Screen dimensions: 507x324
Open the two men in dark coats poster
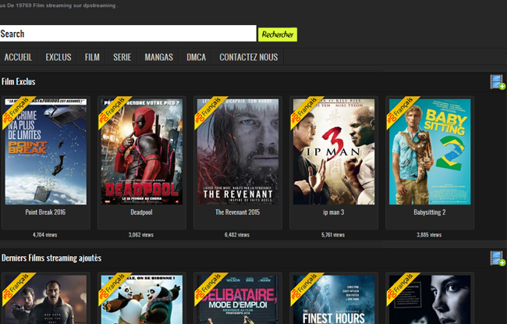(x=45, y=299)
